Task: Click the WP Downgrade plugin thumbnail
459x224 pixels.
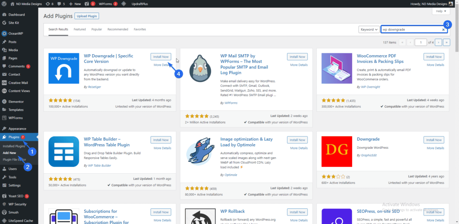Action: click(64, 69)
